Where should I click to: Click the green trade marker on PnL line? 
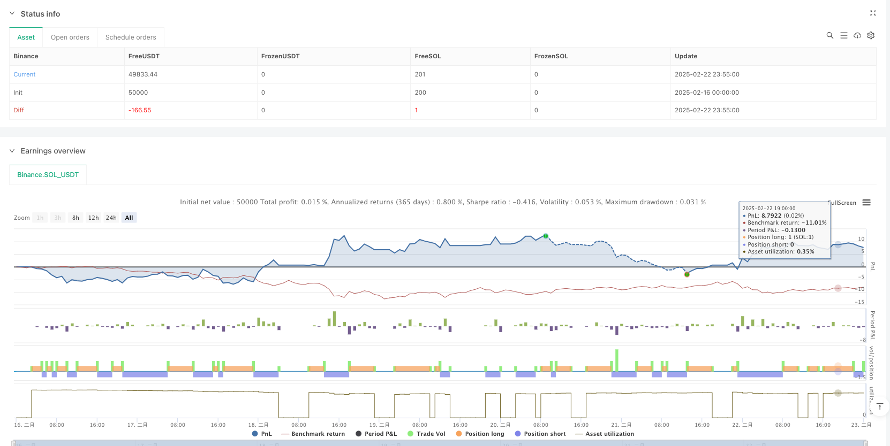[x=546, y=236]
